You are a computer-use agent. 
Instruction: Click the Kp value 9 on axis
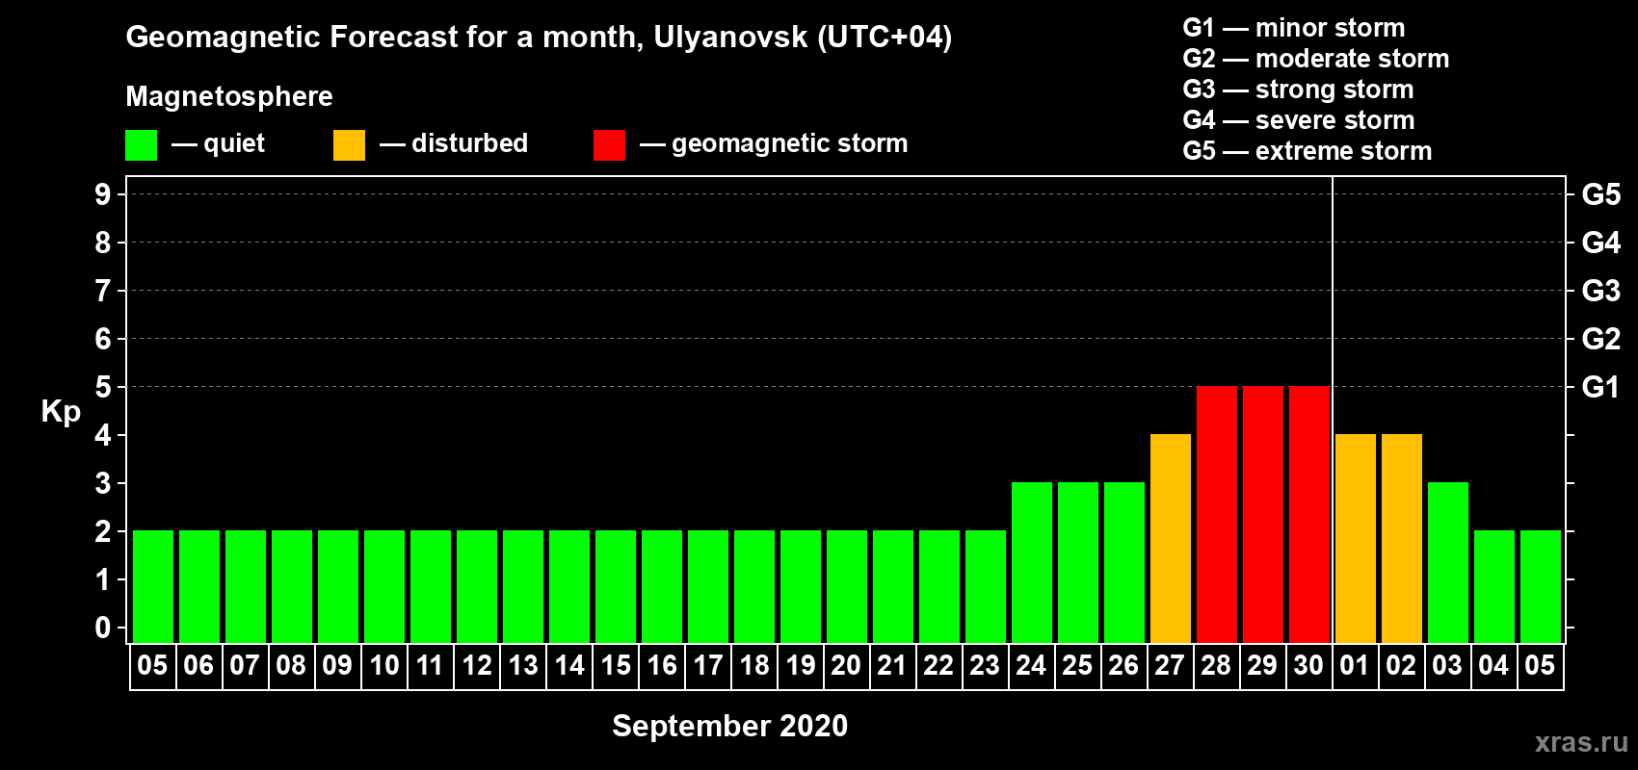(x=103, y=194)
